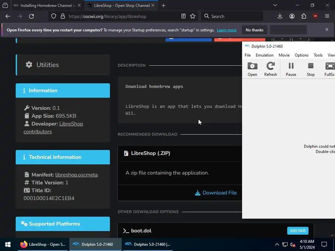Click the Information panel header

(x=63, y=91)
